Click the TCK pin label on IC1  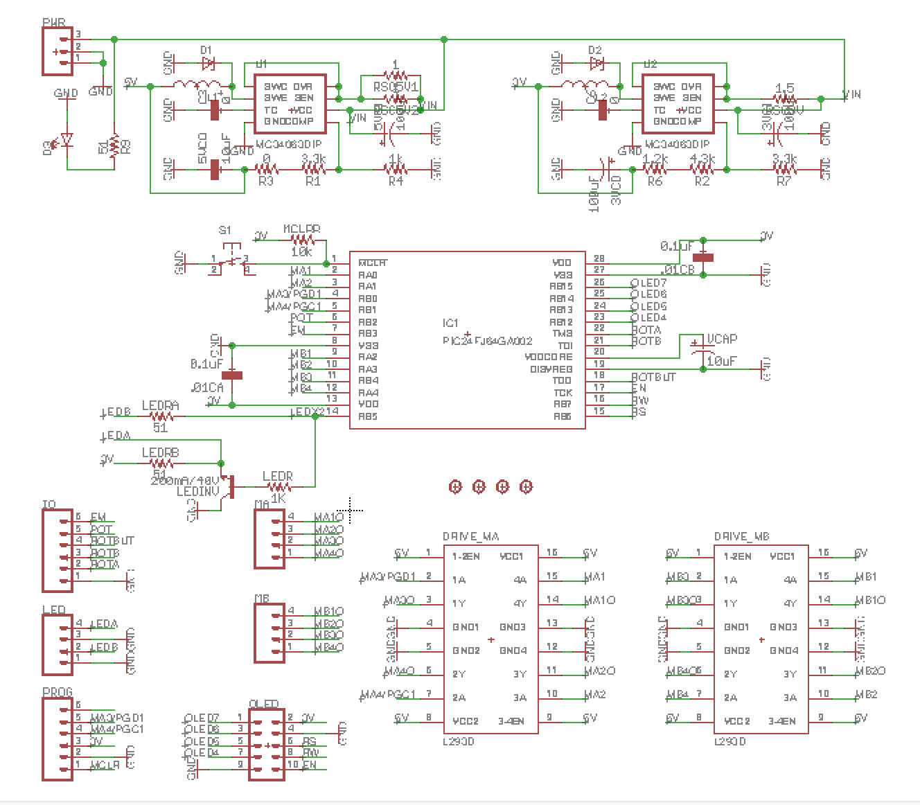[x=564, y=392]
